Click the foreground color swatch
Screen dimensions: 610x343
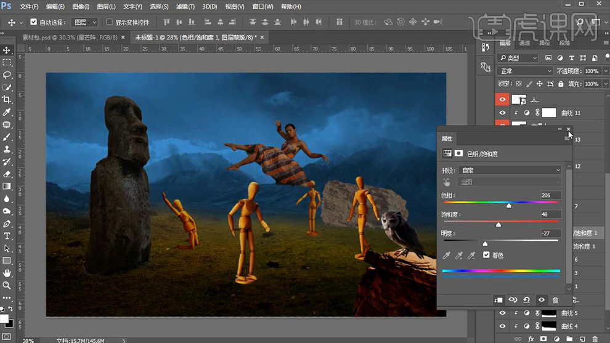point(4,319)
